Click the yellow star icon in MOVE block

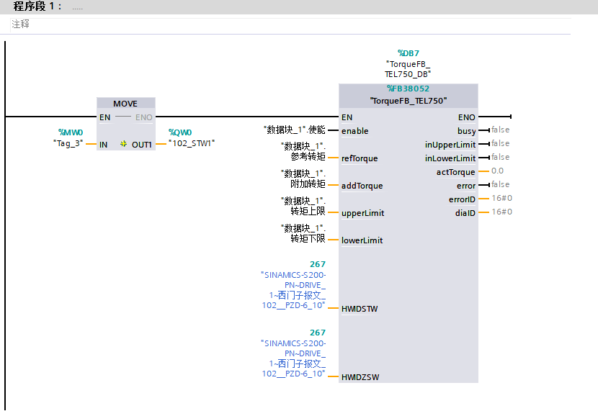[123, 145]
